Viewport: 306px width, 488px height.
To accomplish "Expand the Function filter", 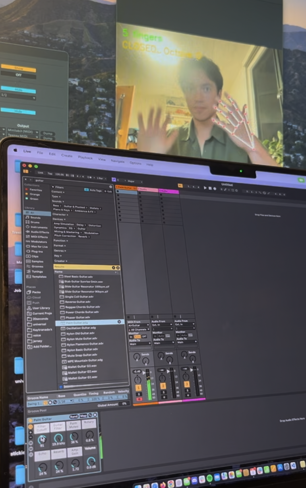I will (x=60, y=240).
